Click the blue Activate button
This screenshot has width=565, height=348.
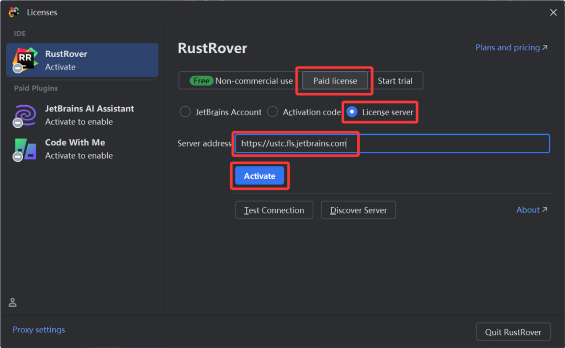pyautogui.click(x=259, y=176)
